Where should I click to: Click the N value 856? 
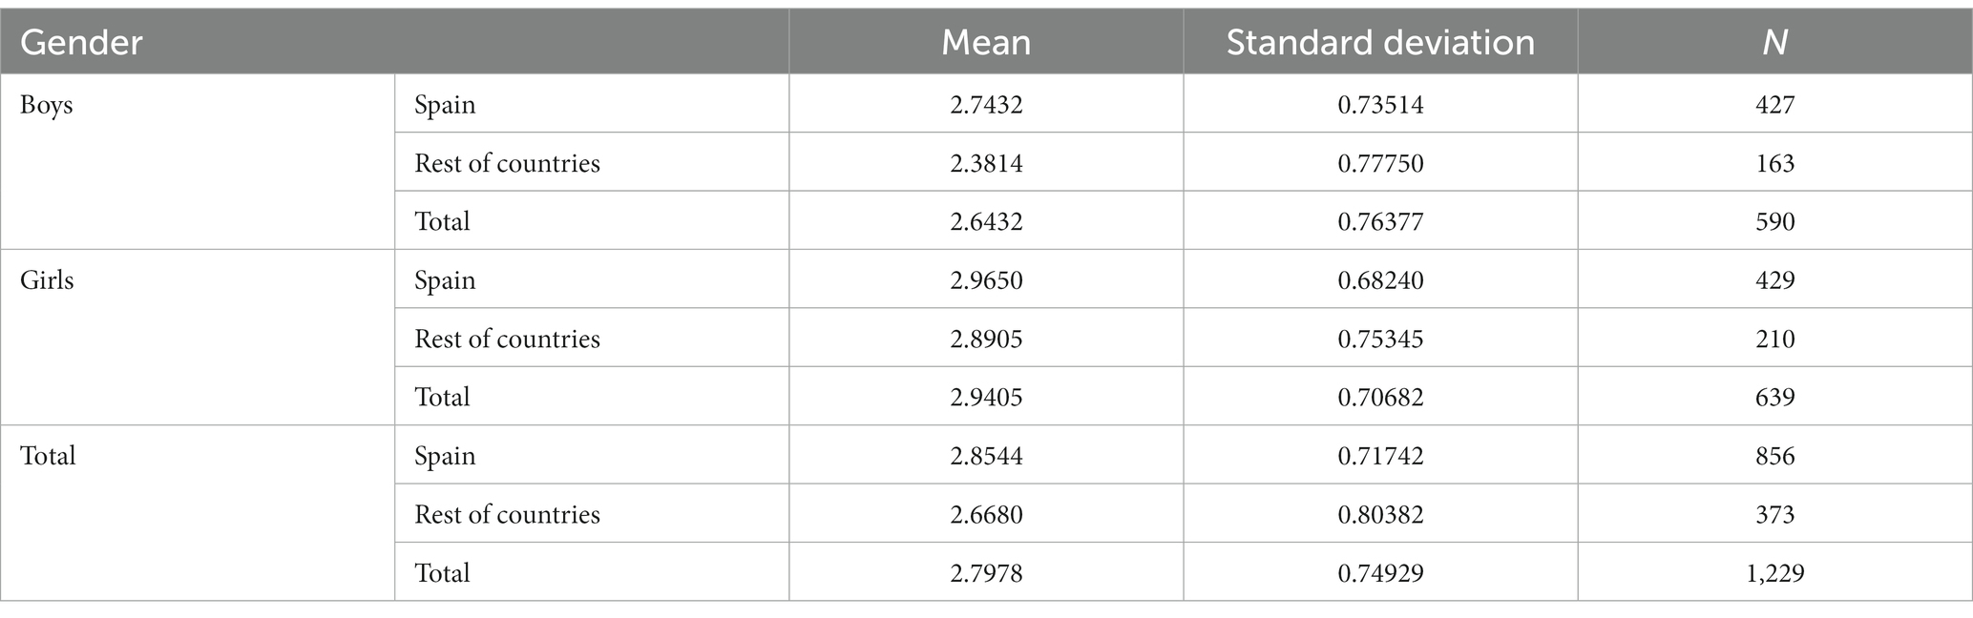click(1774, 455)
